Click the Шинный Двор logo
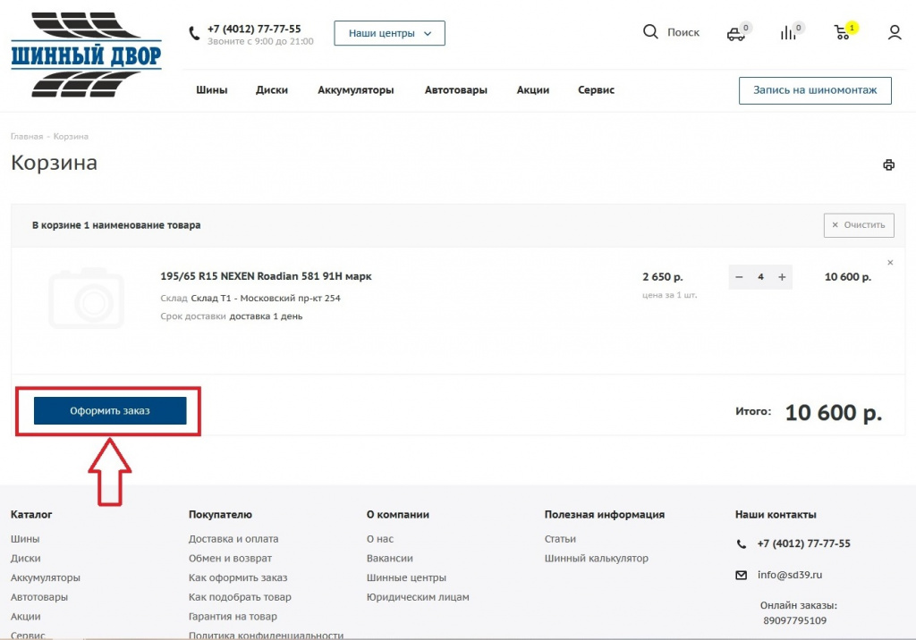This screenshot has height=640, width=916. (x=86, y=55)
